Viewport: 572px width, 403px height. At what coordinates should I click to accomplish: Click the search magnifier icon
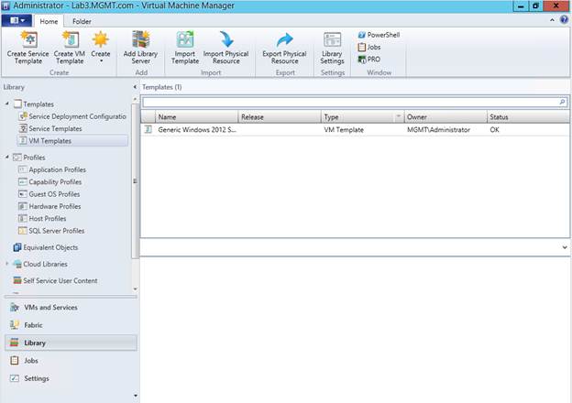tap(562, 103)
